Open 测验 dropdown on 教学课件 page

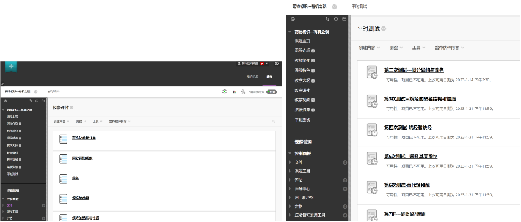(x=81, y=122)
